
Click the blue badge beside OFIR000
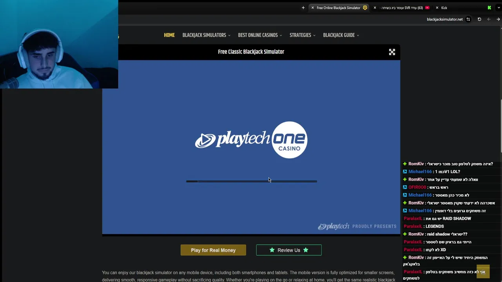pos(405,187)
